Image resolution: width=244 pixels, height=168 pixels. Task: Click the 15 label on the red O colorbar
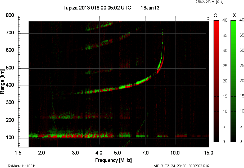[x=225, y=96]
